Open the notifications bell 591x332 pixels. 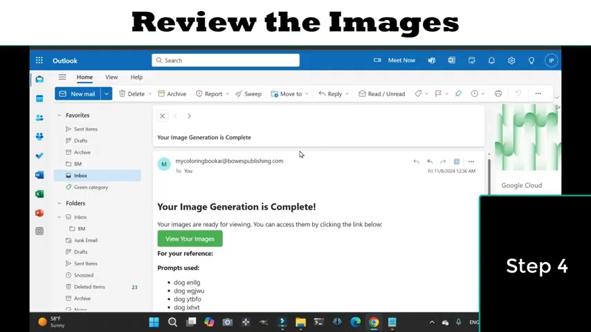click(491, 60)
